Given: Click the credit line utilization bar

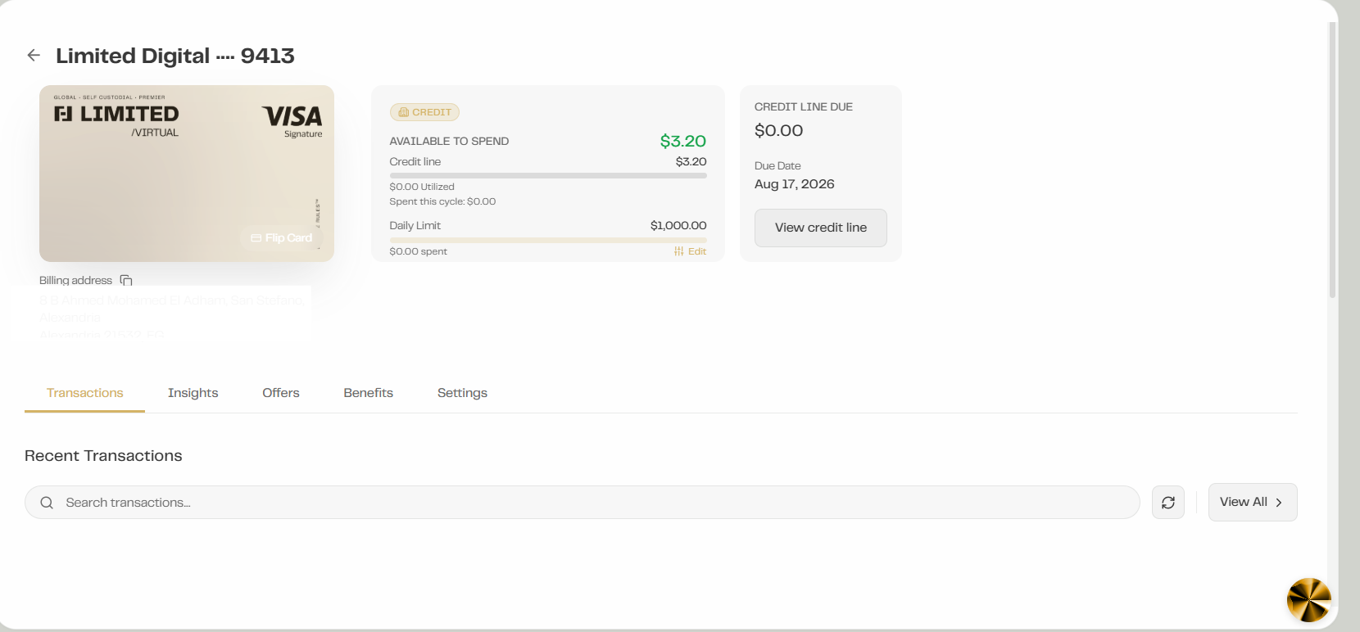Looking at the screenshot, I should (548, 175).
